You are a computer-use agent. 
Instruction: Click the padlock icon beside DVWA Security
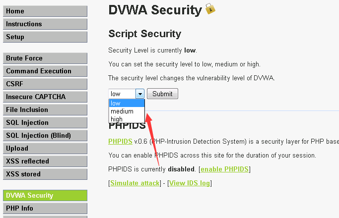[x=210, y=8]
